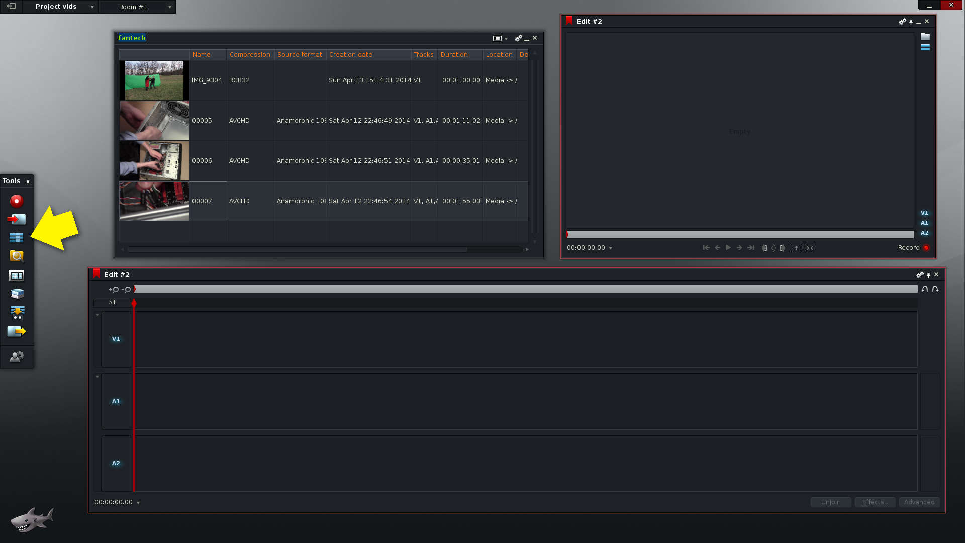Viewport: 965px width, 543px height.
Task: Open the Project vids dropdown
Action: 92,7
